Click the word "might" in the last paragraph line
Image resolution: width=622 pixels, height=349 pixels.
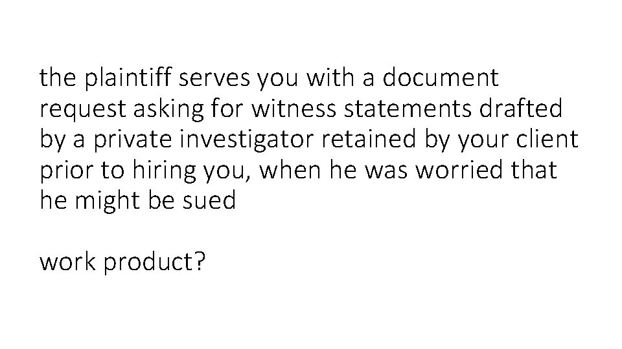click(107, 202)
